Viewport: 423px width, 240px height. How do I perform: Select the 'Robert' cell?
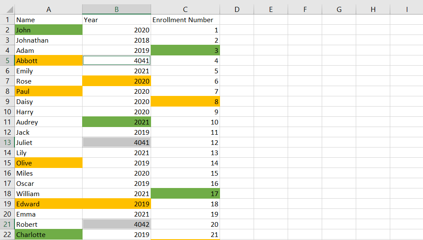49,224
